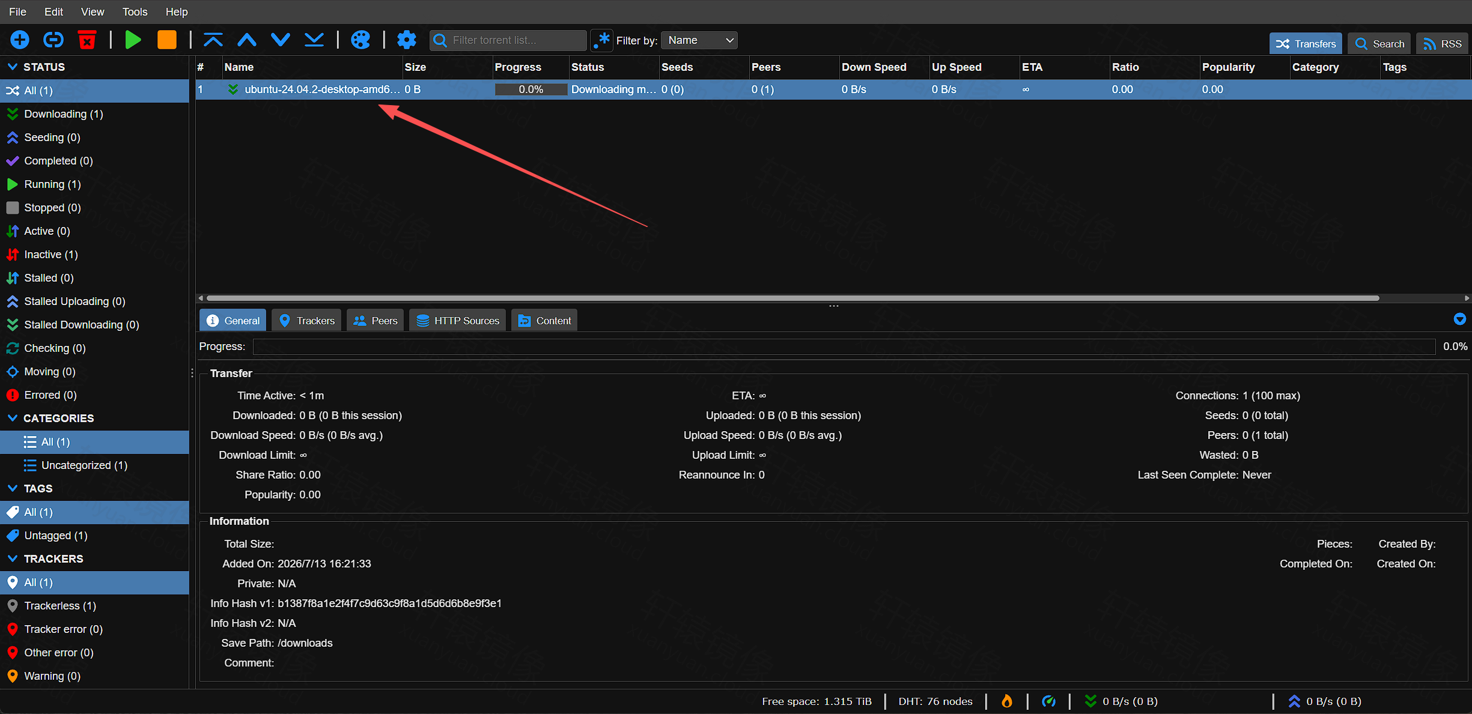1472x714 pixels.
Task: Move torrent to top of queue
Action: click(x=213, y=40)
